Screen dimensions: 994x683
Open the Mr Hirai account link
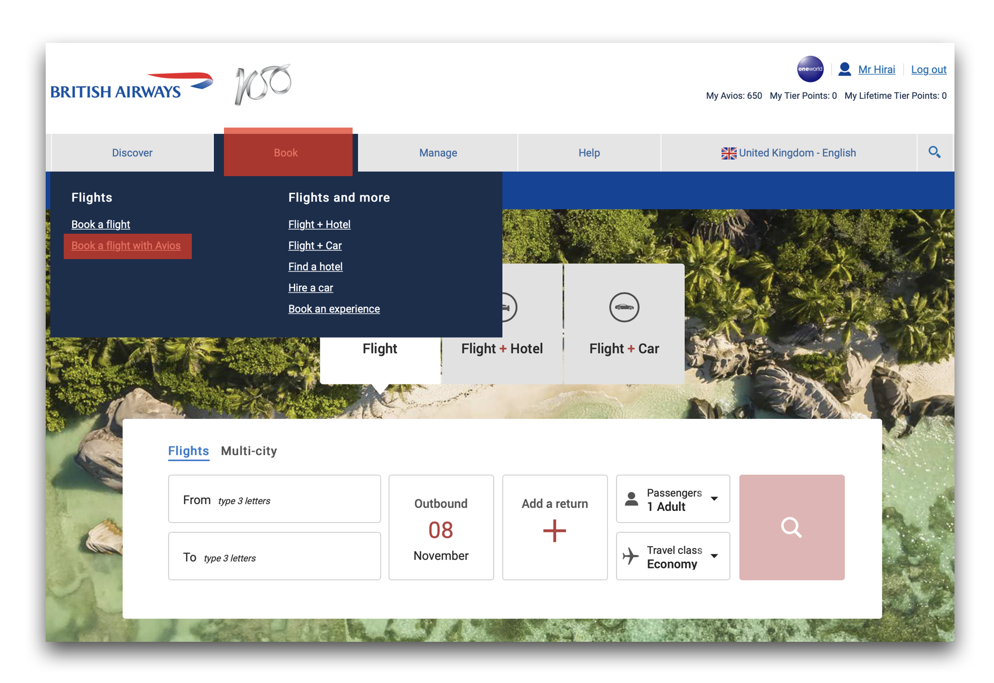[876, 69]
